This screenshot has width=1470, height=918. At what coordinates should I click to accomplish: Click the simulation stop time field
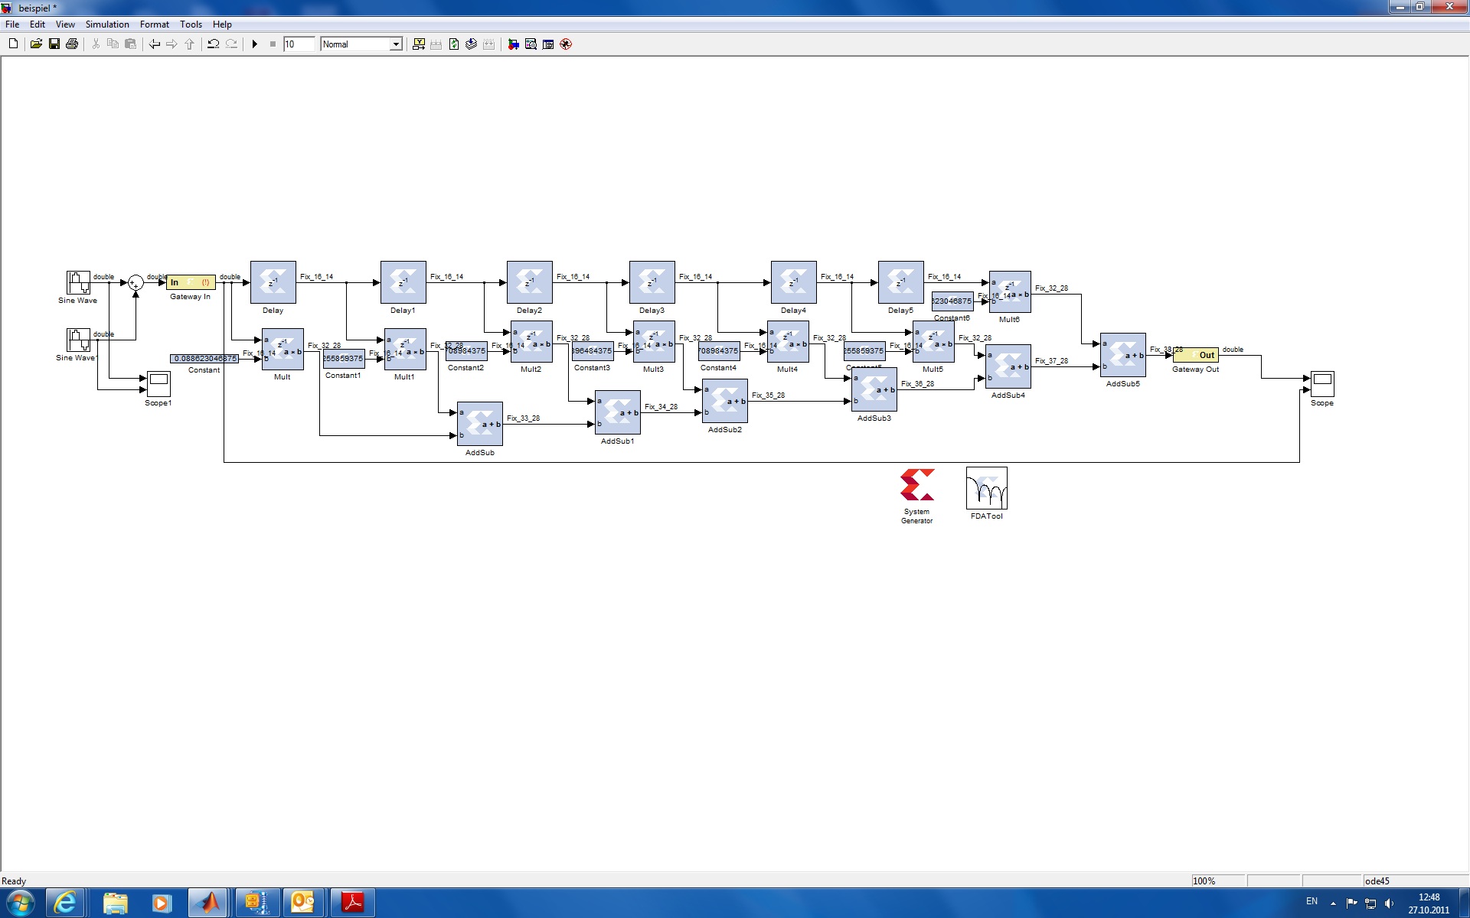click(x=299, y=44)
